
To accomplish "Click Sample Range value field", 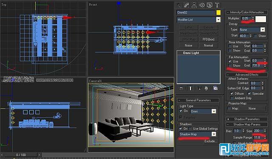I will [258, 137].
